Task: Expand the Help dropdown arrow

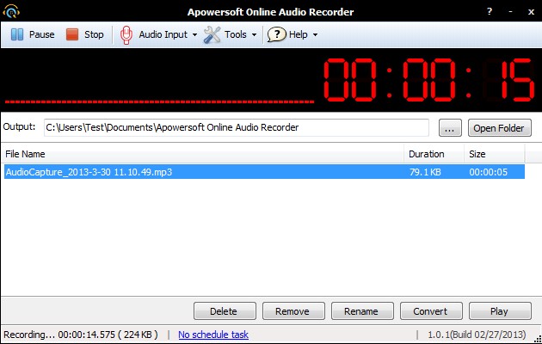Action: [x=315, y=35]
